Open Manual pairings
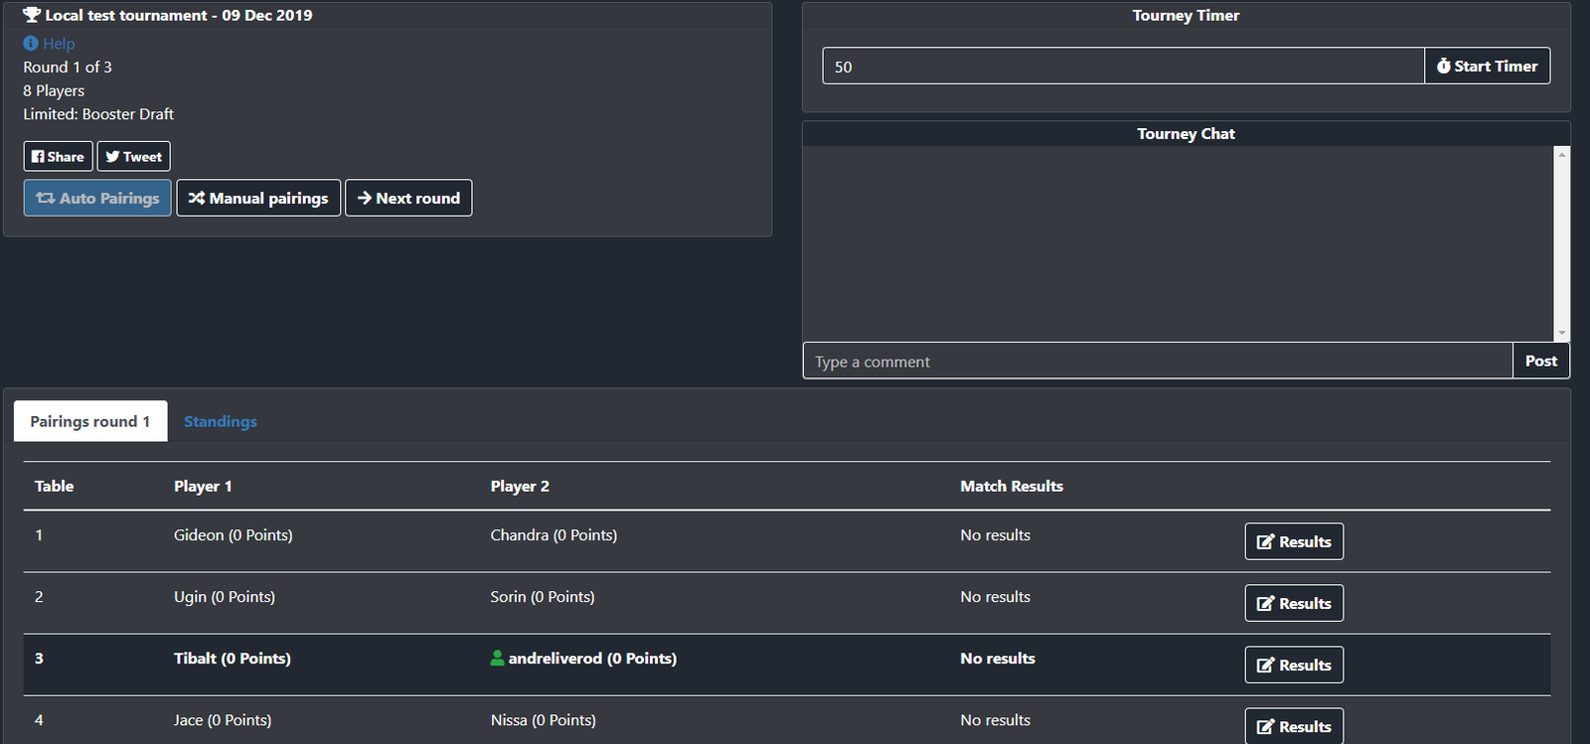The height and width of the screenshot is (744, 1590). tap(258, 198)
